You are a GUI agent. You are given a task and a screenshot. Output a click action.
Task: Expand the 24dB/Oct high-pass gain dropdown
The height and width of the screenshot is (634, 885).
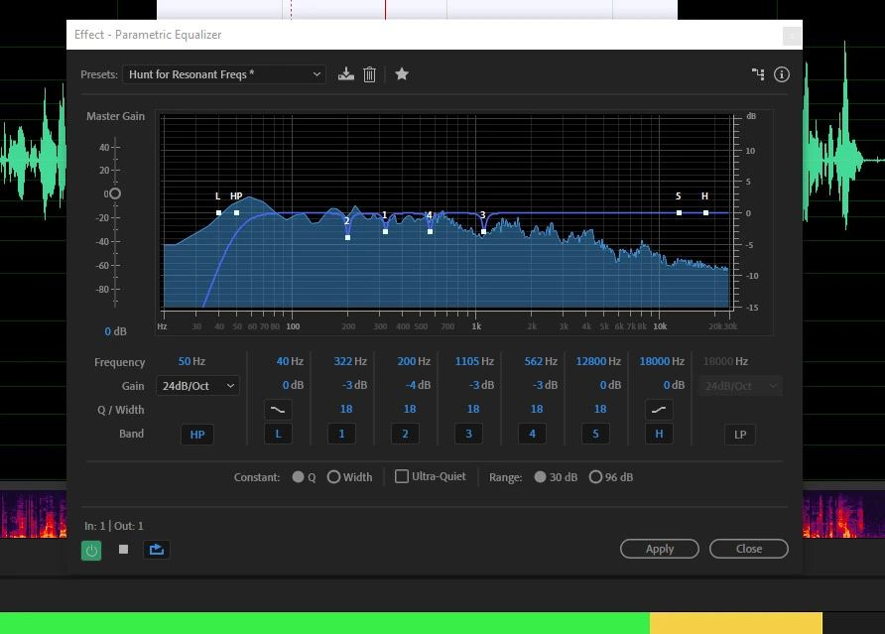pyautogui.click(x=196, y=386)
